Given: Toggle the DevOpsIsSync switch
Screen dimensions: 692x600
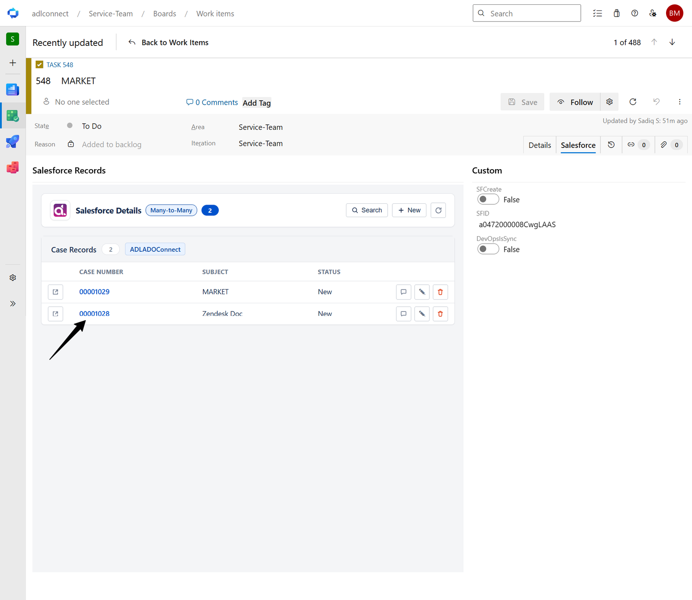Looking at the screenshot, I should pos(488,249).
